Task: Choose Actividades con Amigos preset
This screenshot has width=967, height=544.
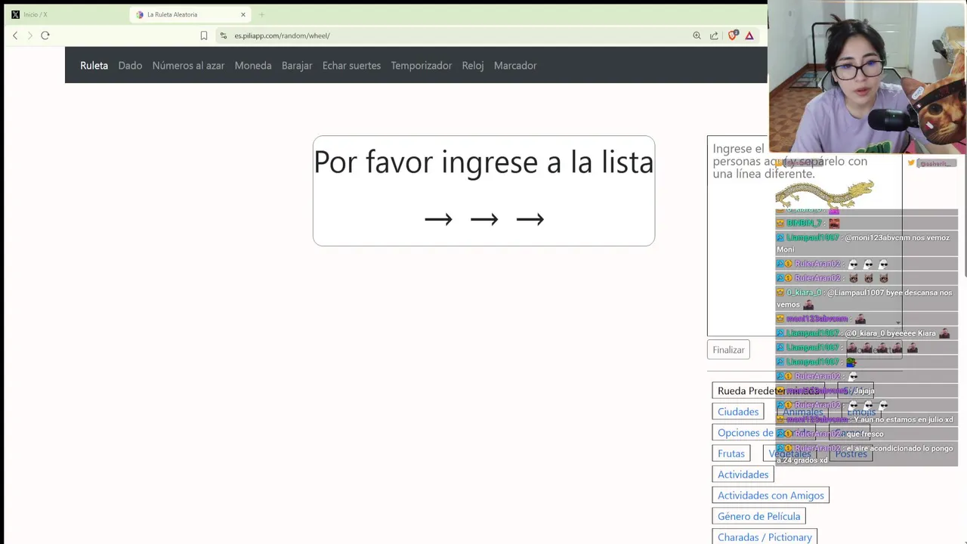Action: coord(771,496)
